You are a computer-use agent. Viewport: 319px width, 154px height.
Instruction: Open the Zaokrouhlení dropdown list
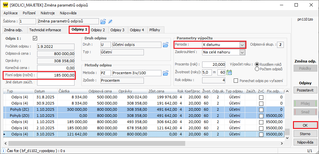click(x=242, y=52)
